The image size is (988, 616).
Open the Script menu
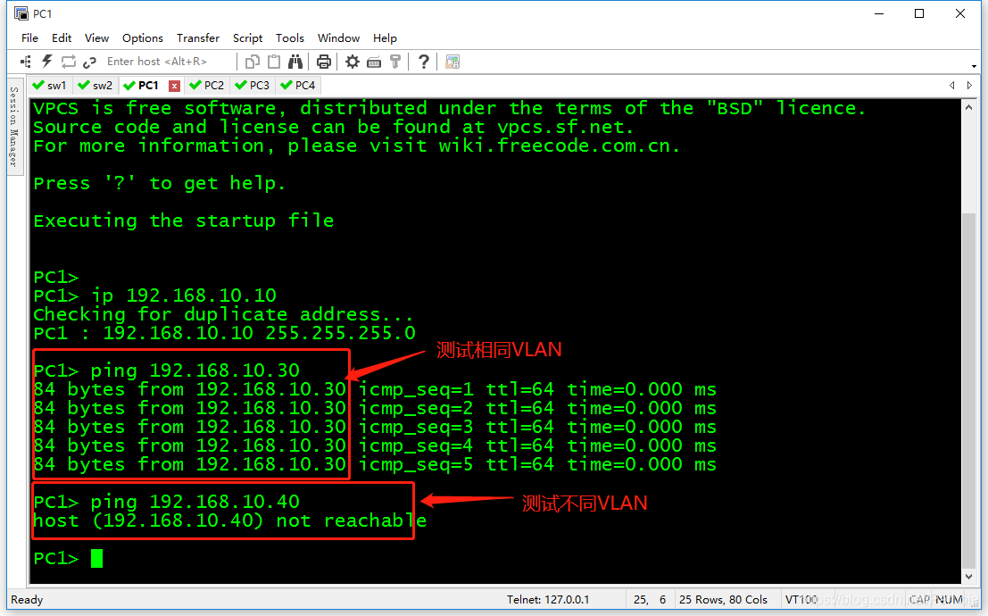point(247,37)
